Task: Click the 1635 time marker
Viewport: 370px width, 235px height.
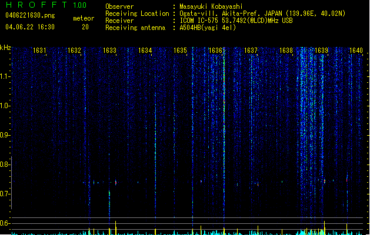Action: [180, 51]
